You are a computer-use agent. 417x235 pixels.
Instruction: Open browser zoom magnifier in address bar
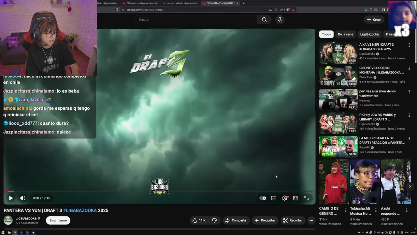(276, 10)
